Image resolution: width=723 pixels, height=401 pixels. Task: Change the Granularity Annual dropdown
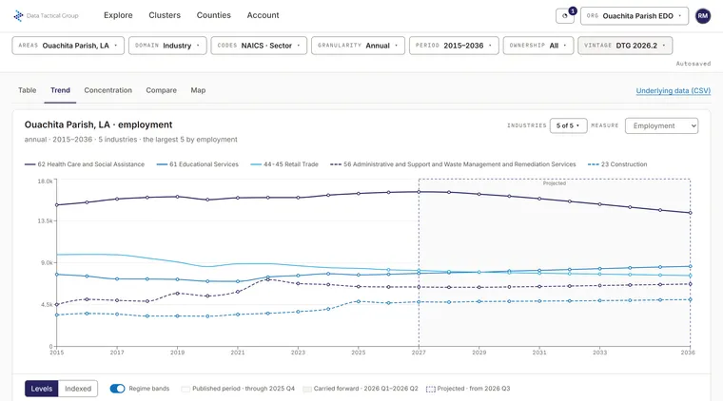click(x=359, y=46)
